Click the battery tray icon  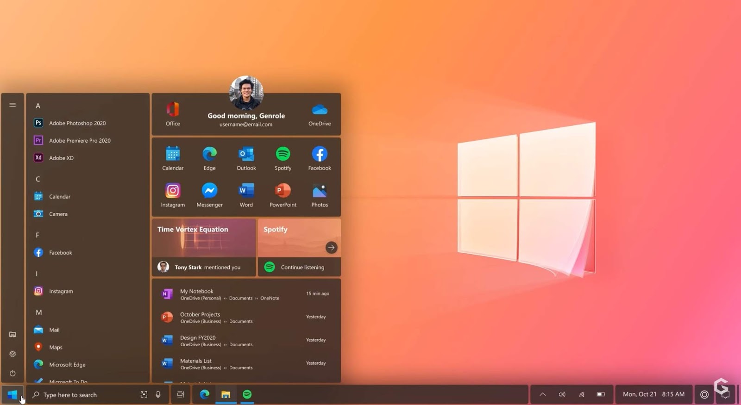(601, 394)
